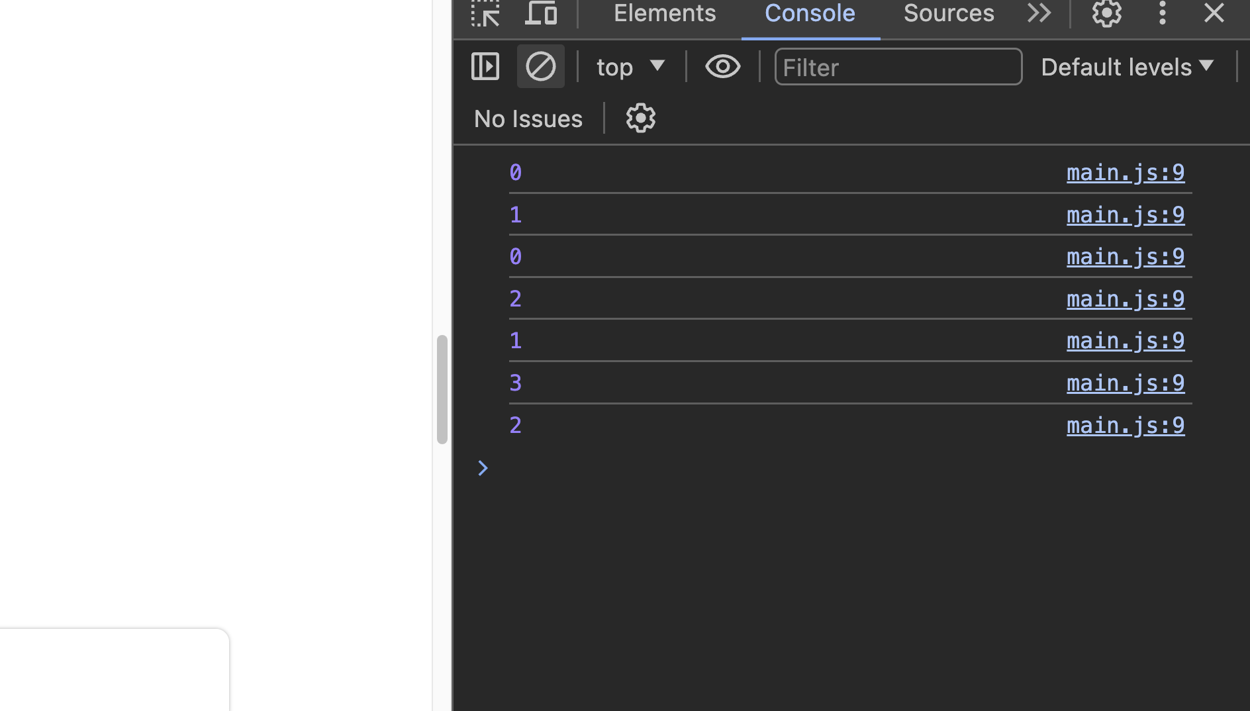Click the No Issues label
The width and height of the screenshot is (1250, 711).
[x=528, y=119]
